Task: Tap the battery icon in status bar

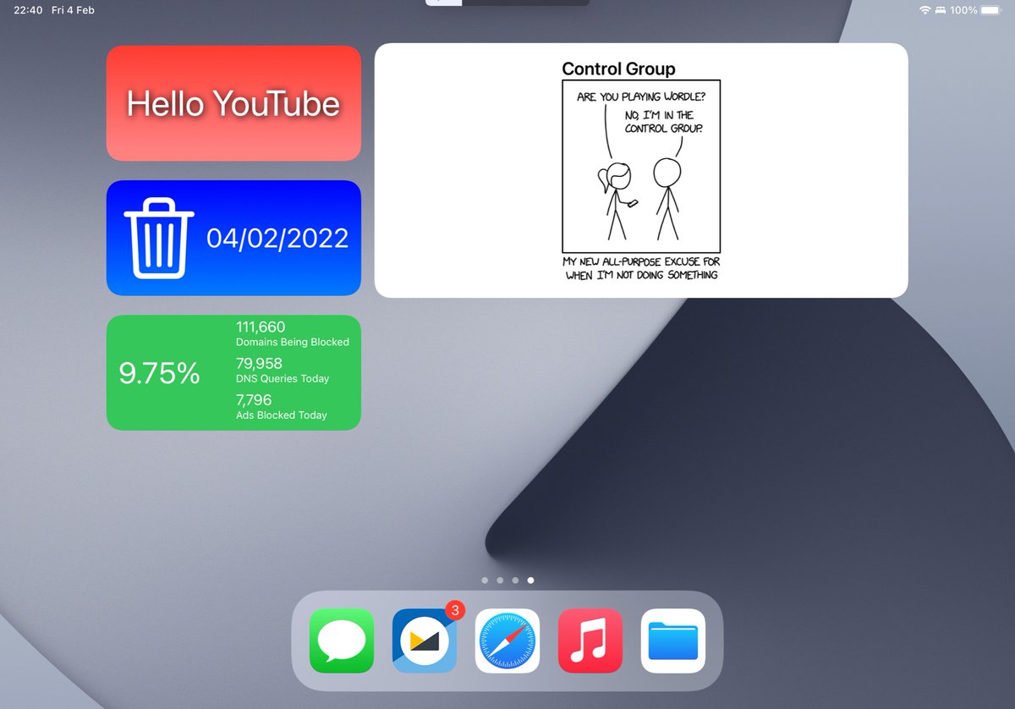Action: (990, 10)
